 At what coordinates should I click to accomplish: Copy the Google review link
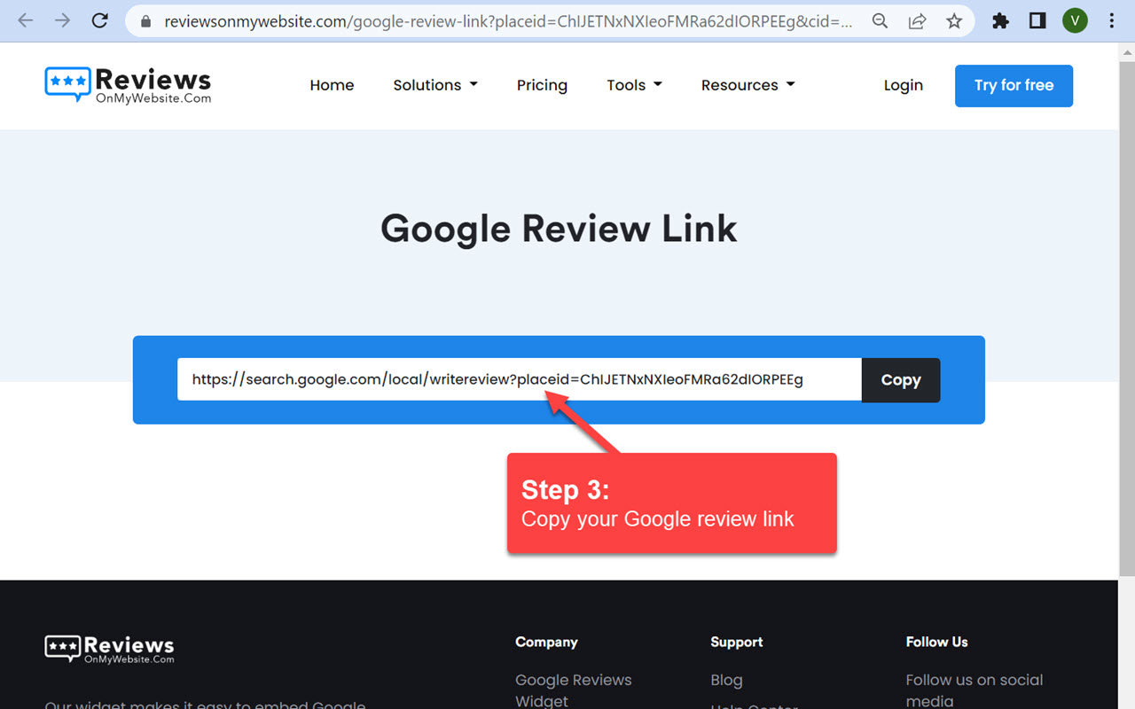pos(900,379)
